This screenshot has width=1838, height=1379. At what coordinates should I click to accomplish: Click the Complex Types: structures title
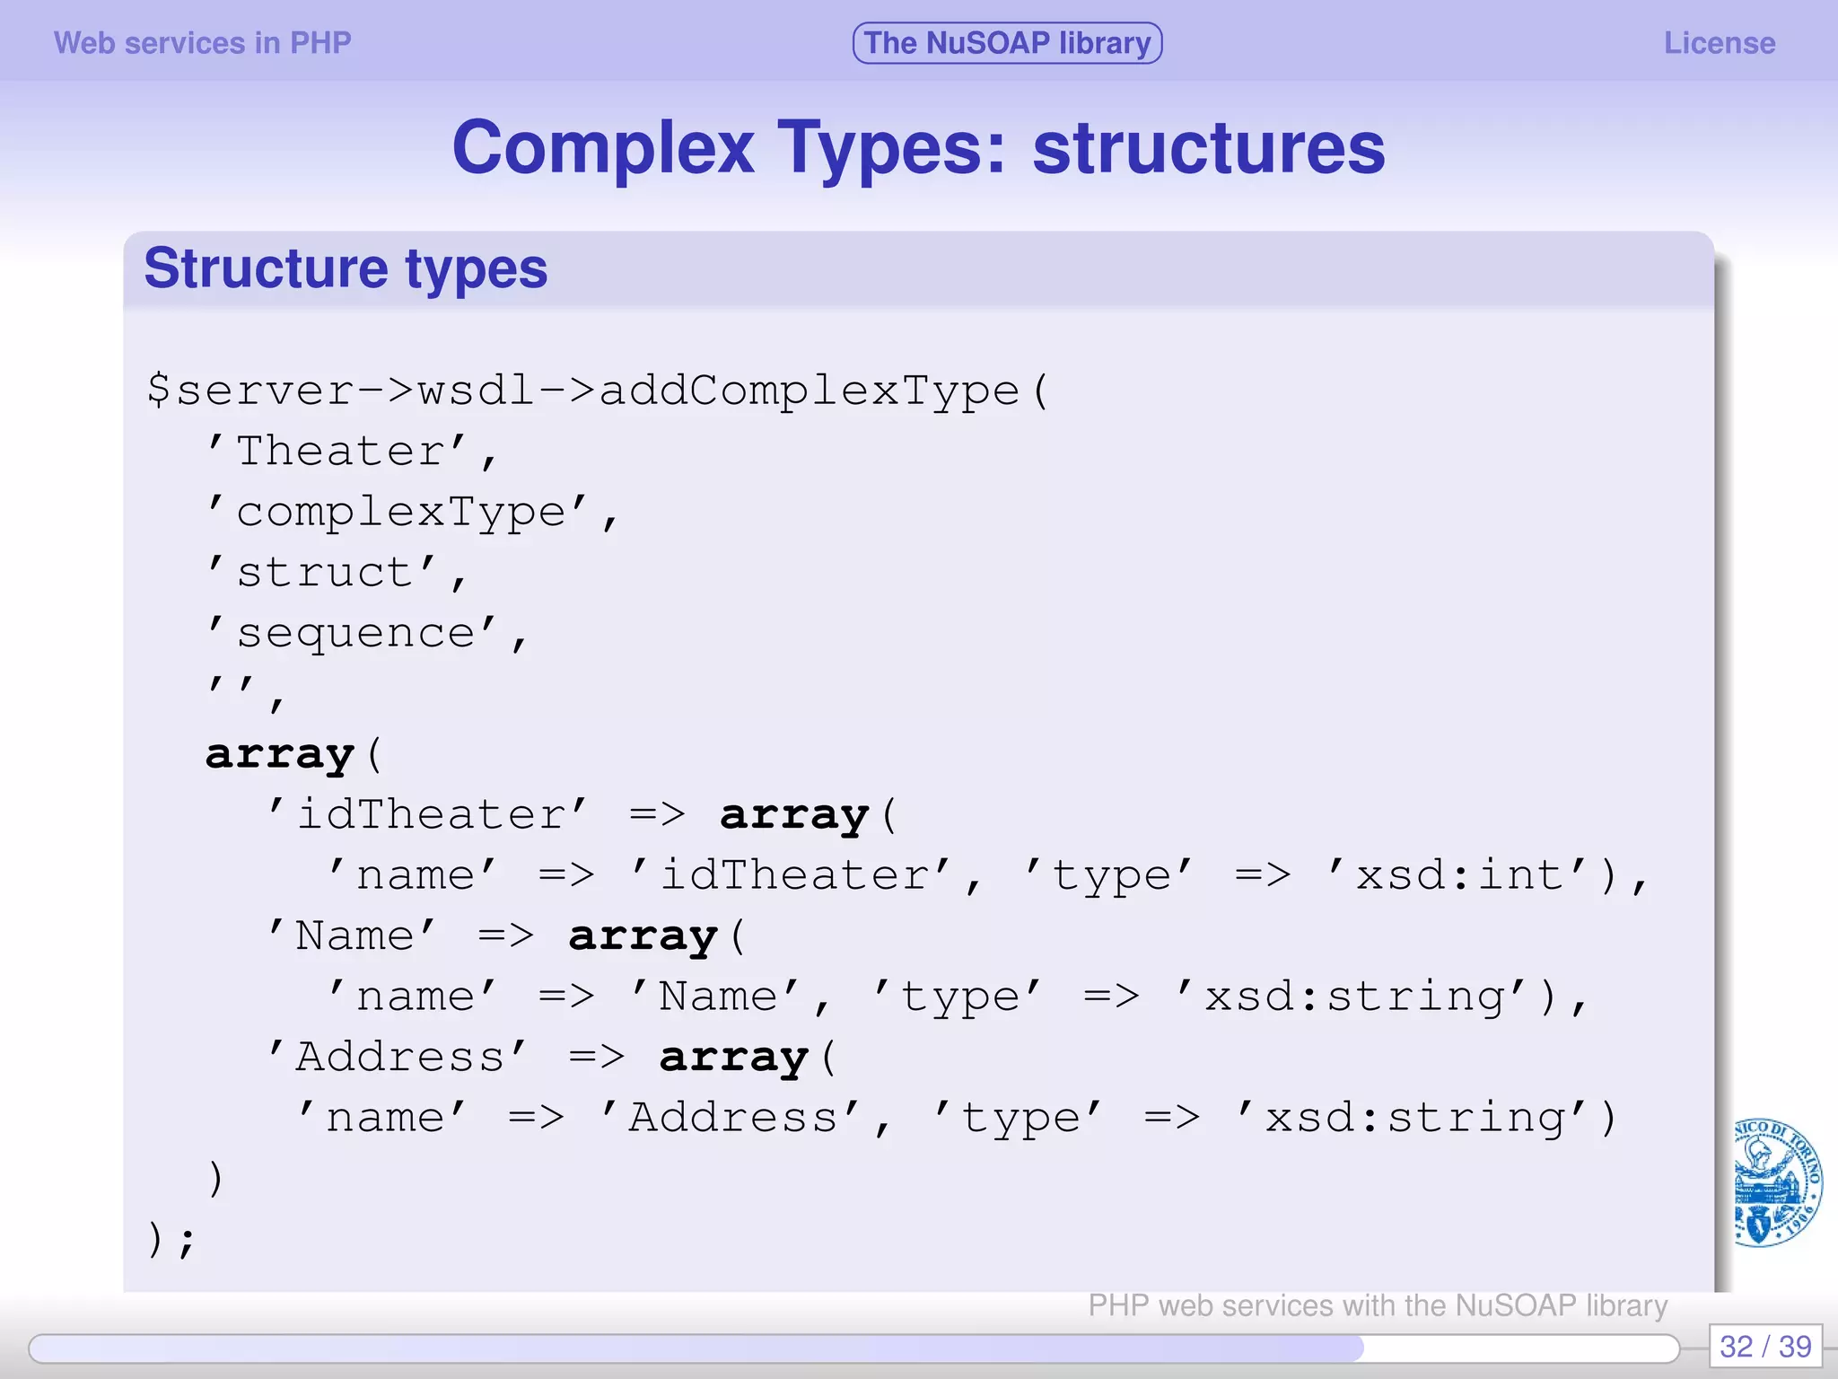[x=918, y=148]
